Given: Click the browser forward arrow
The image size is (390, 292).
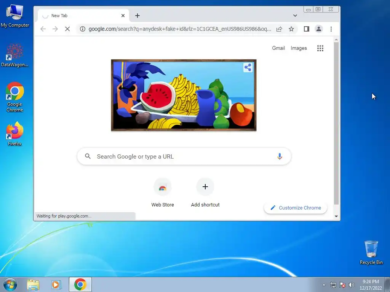Looking at the screenshot, I should (55, 29).
